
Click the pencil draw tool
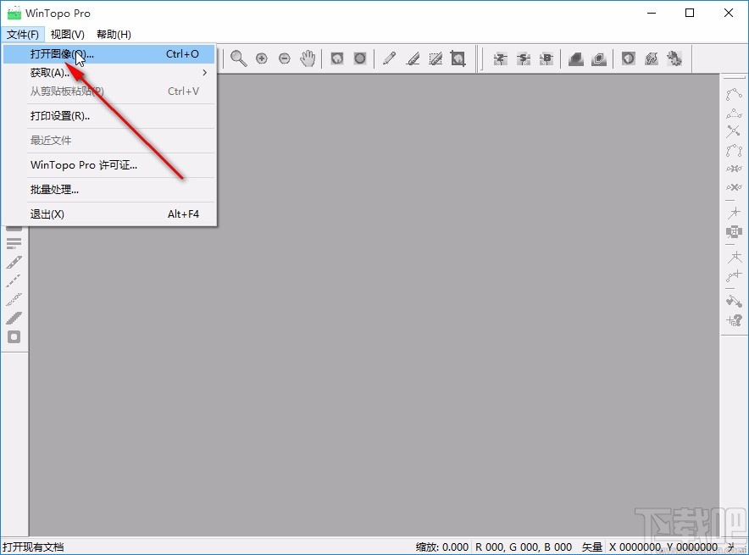(389, 58)
